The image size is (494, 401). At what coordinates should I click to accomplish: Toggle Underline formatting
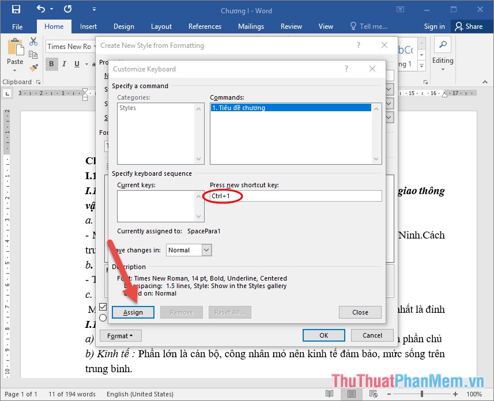click(x=76, y=63)
